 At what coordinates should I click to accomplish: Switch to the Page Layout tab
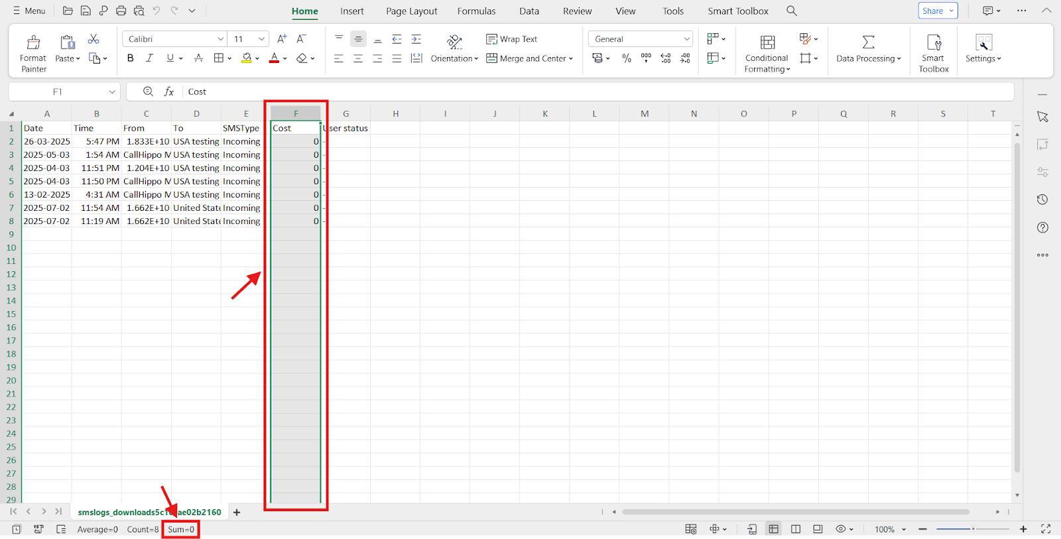(x=412, y=11)
